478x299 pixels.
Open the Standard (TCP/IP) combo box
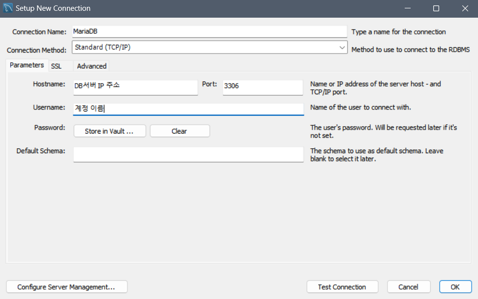(209, 48)
